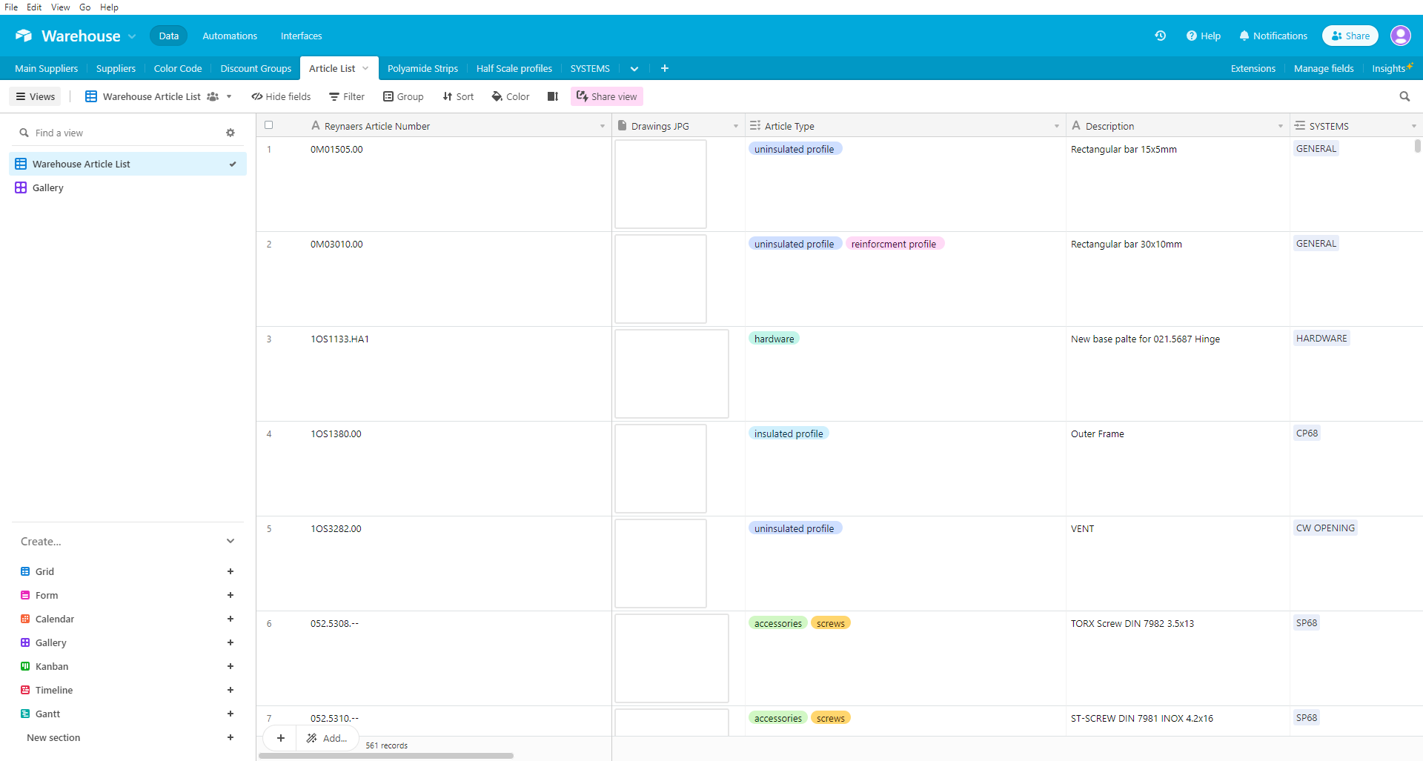Select the Gallery view in sidebar
This screenshot has height=761, width=1423.
[x=127, y=187]
